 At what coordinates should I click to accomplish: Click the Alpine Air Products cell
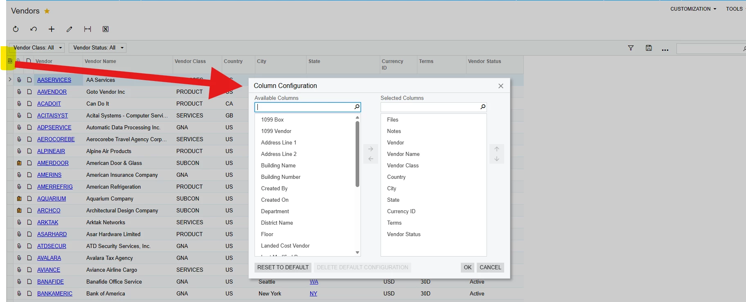click(109, 151)
